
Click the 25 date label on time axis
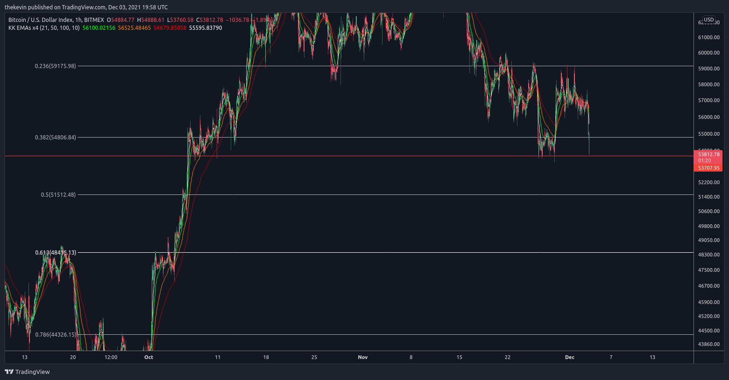coord(314,357)
